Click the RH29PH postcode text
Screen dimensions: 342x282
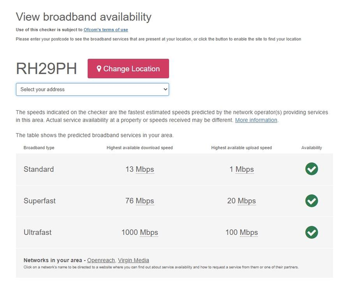(x=46, y=69)
